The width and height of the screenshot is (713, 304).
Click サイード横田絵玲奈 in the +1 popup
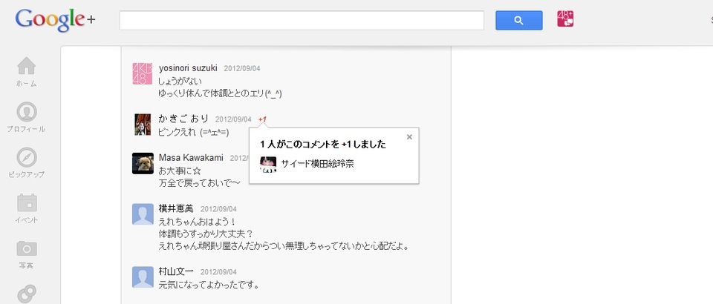tap(317, 165)
